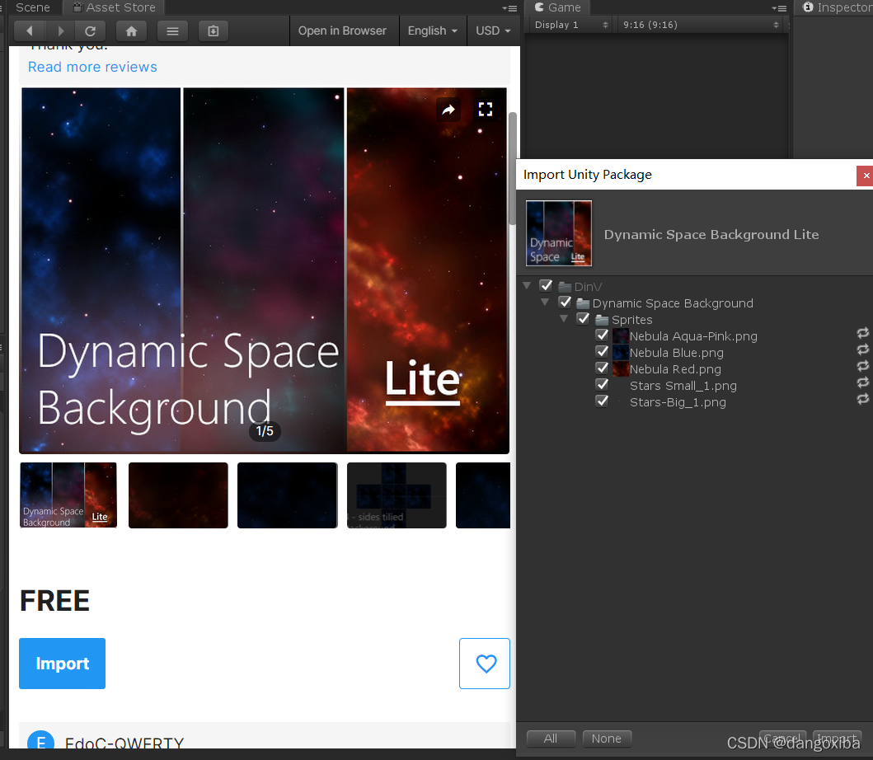
Task: Uncheck Nebula Red.png checkbox
Action: tap(601, 368)
